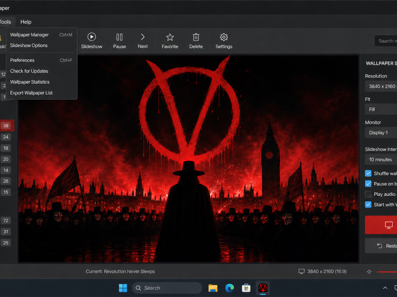Open the Help menu
Screen dimensions: 397x297
pyautogui.click(x=26, y=22)
